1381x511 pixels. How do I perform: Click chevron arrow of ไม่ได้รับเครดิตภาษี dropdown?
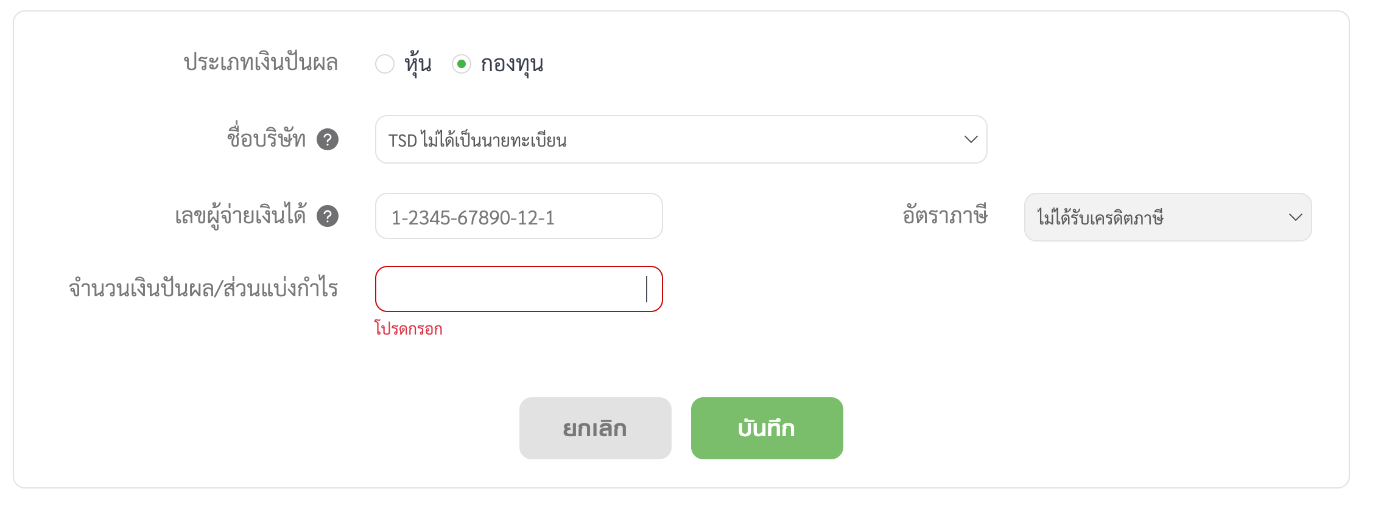click(x=1296, y=217)
